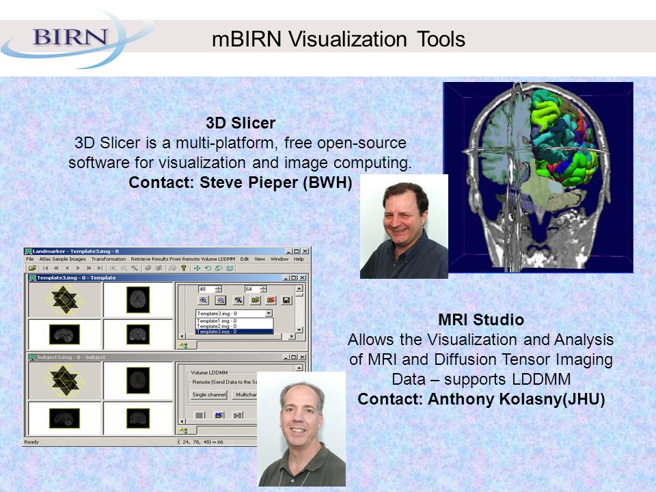Click the 3D slice-planes view in Subject window
The height and width of the screenshot is (492, 656).
point(65,381)
